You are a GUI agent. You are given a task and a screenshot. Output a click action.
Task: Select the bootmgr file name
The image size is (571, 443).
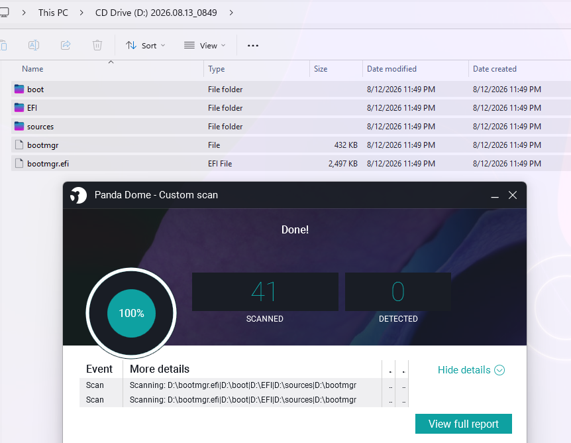tap(42, 145)
